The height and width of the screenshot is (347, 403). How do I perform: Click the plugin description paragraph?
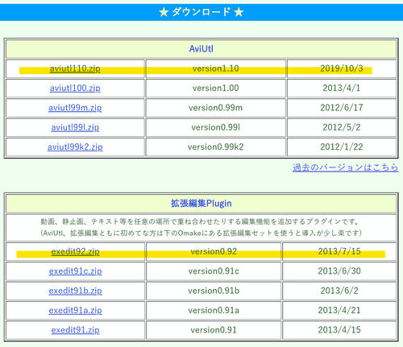[201, 227]
